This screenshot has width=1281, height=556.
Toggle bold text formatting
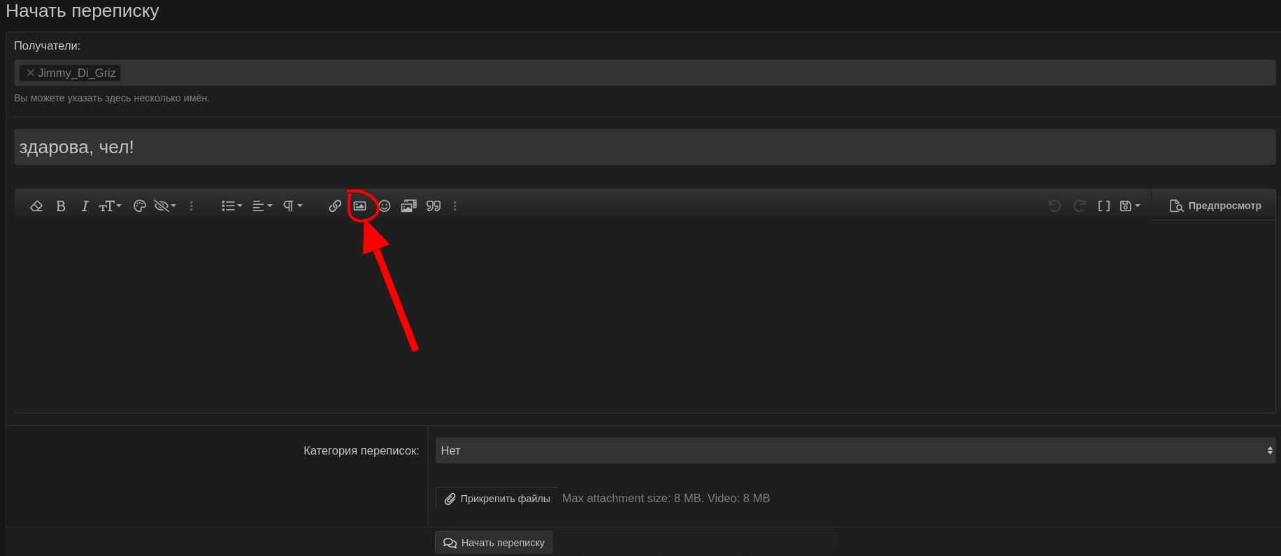coord(61,206)
